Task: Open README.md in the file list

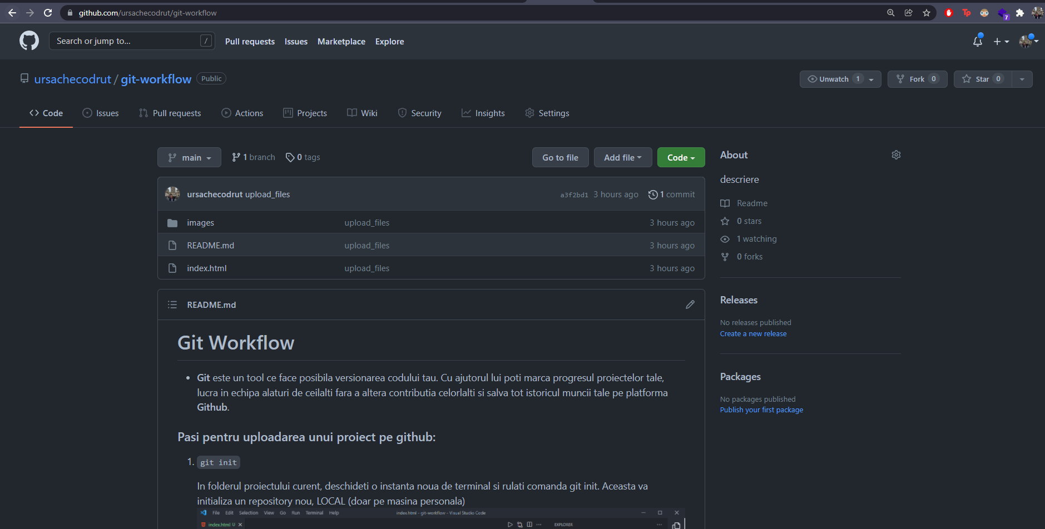Action: tap(210, 246)
